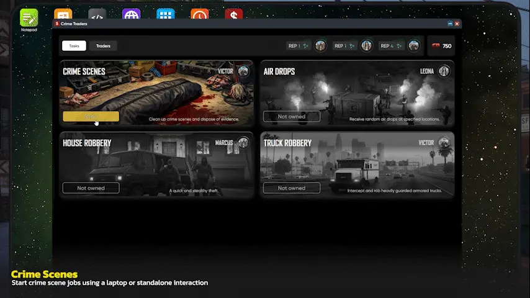Click Not owned button under Truck Robbery
This screenshot has width=530, height=298.
[292, 188]
